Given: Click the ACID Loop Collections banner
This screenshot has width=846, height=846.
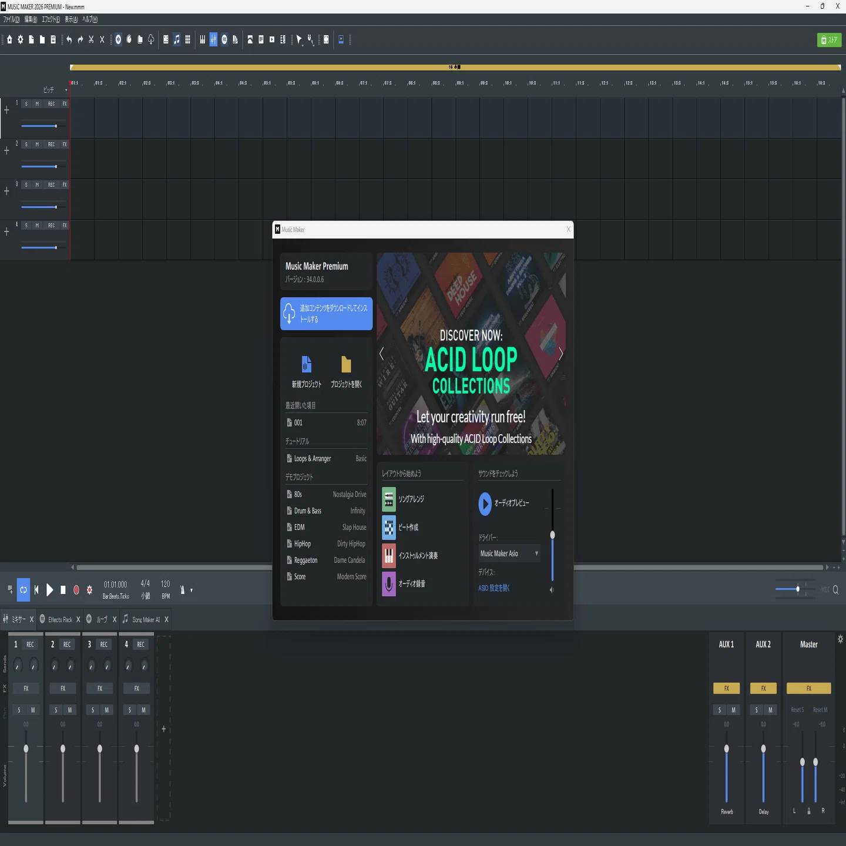Looking at the screenshot, I should pos(471,354).
